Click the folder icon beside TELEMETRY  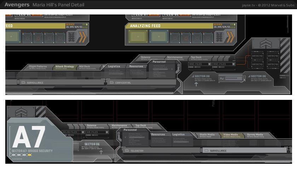[127, 150]
